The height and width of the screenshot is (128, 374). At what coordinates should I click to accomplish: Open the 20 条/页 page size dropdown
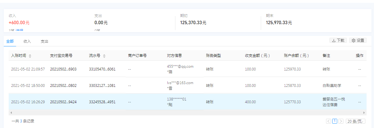pyautogui.click(x=356, y=121)
